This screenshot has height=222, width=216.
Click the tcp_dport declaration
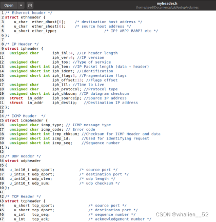coord(34,210)
